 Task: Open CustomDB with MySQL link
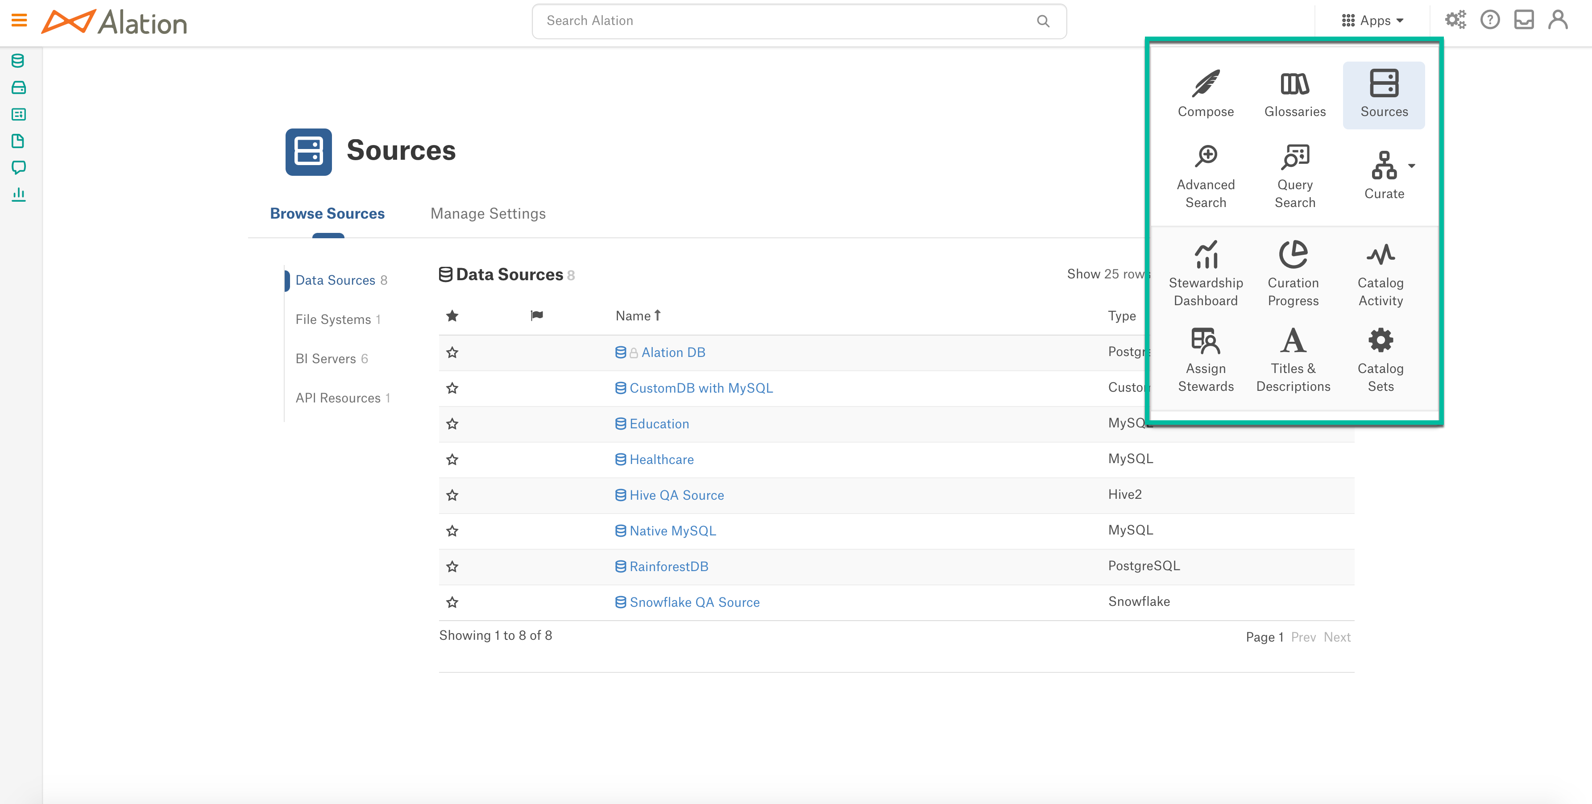point(701,388)
